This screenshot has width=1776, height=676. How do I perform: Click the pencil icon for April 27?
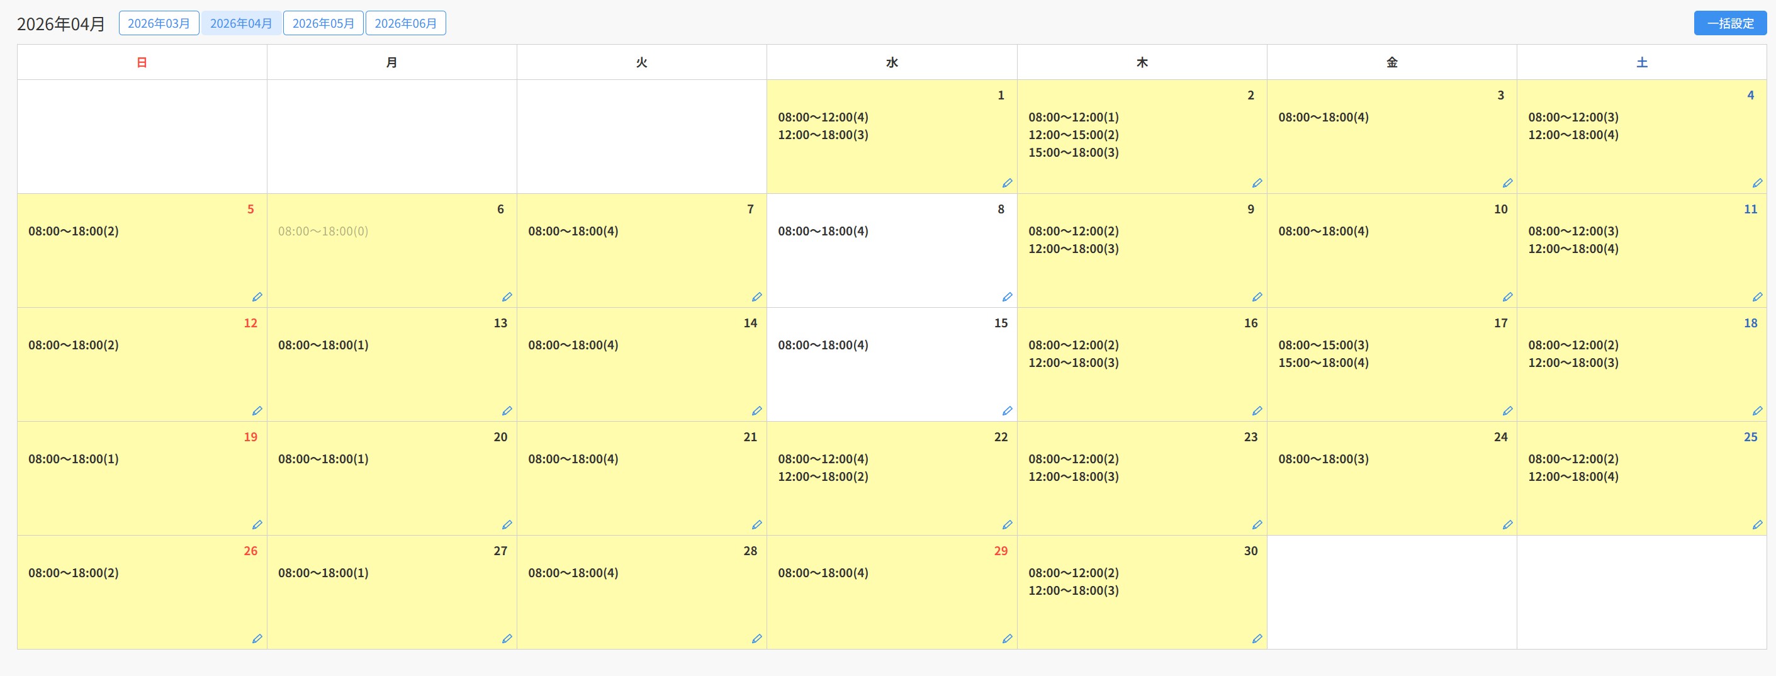point(507,638)
